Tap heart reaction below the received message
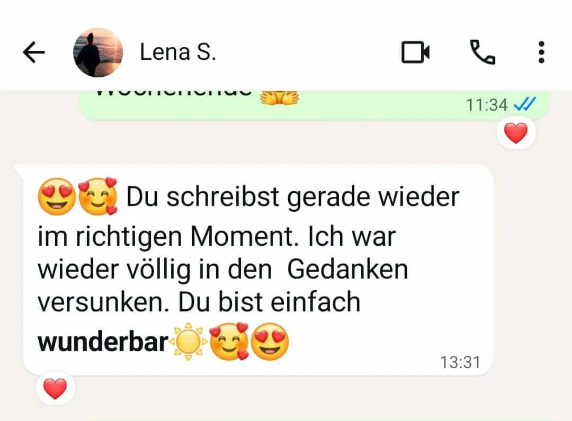The width and height of the screenshot is (572, 421). click(x=56, y=389)
